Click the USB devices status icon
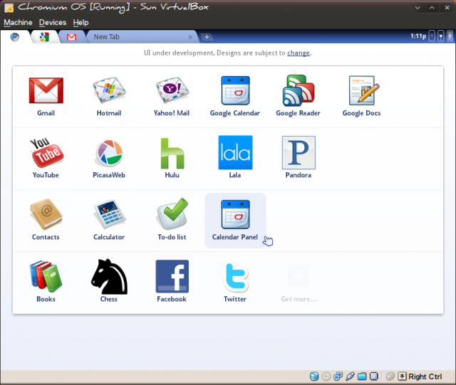The width and height of the screenshot is (456, 385). pyautogui.click(x=350, y=376)
